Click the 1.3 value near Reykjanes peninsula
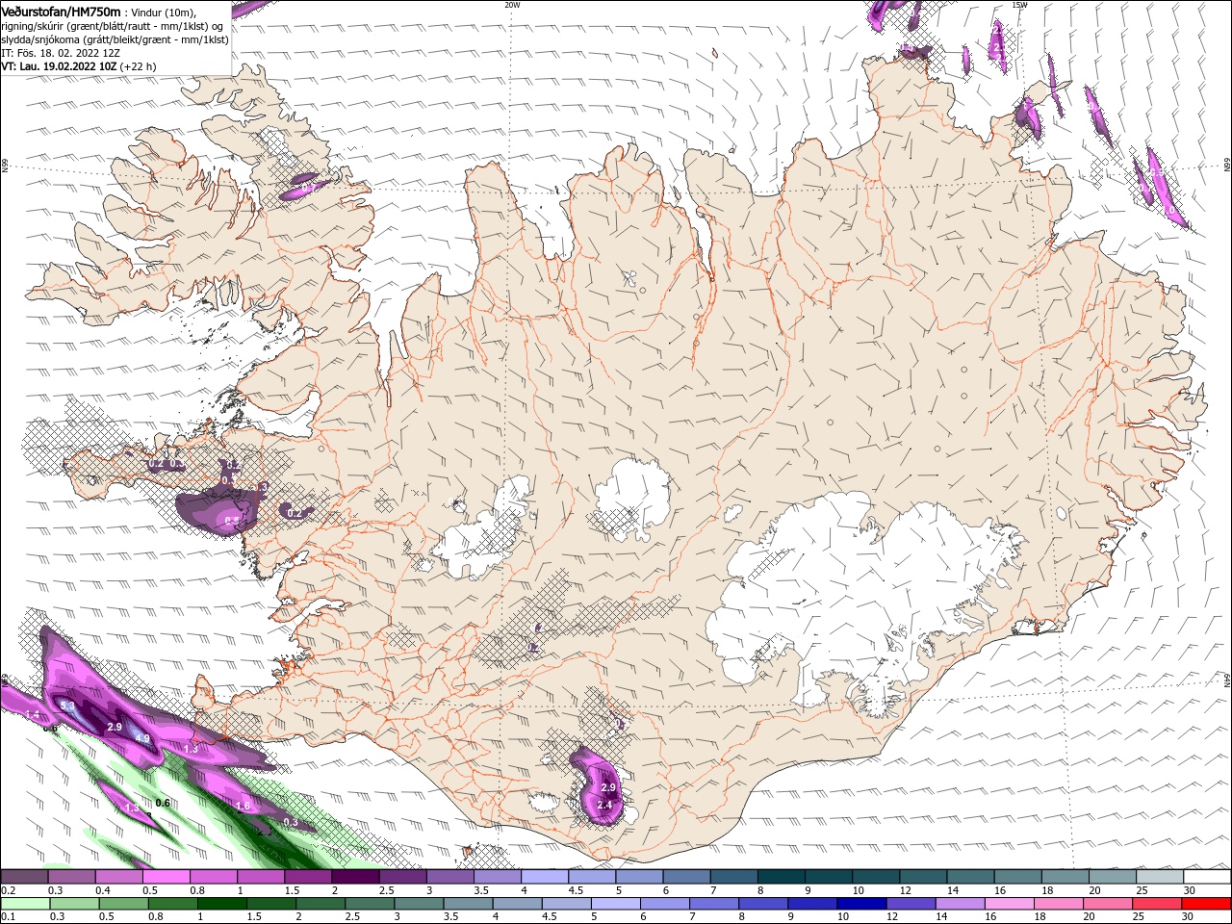 191,749
